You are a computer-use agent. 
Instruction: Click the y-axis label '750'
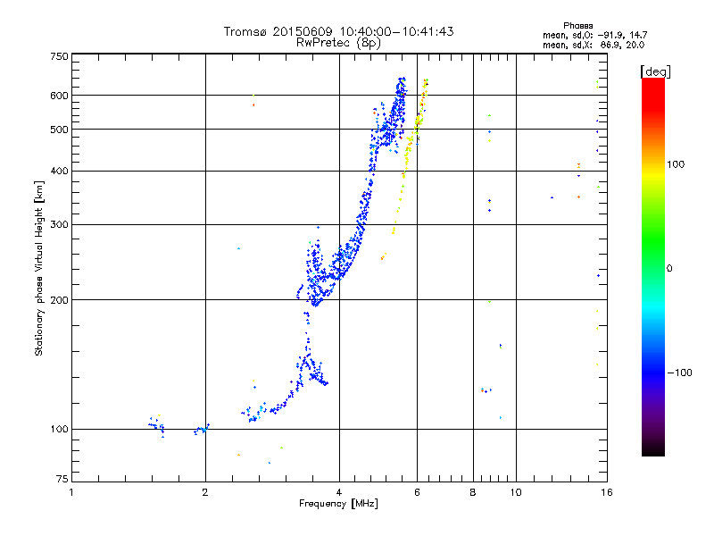pyautogui.click(x=59, y=56)
